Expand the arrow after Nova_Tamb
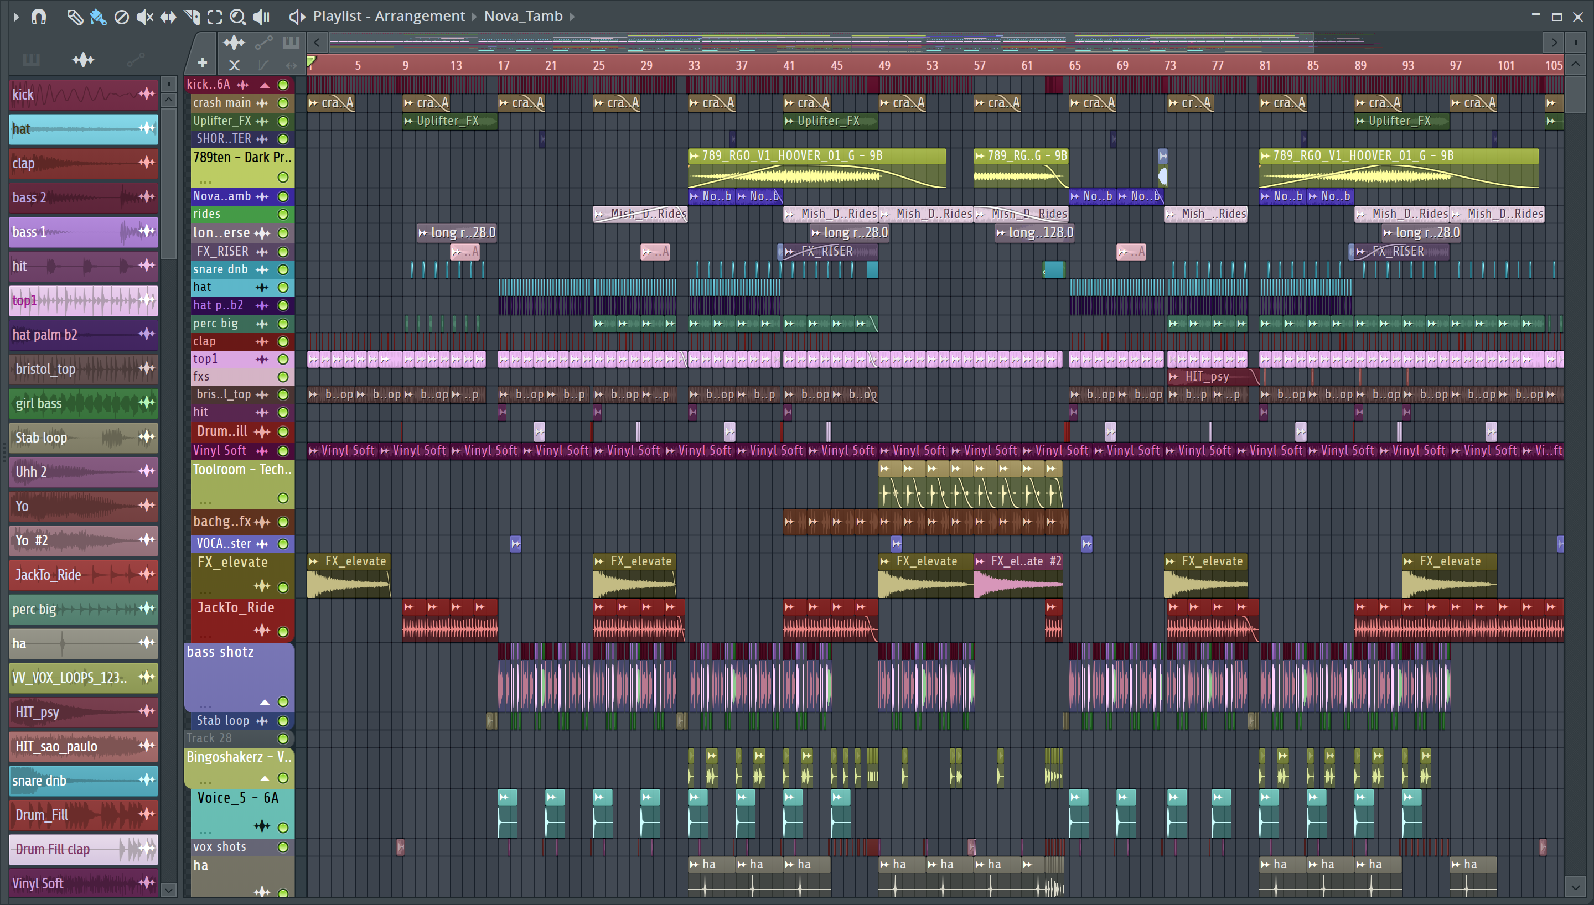 [573, 16]
